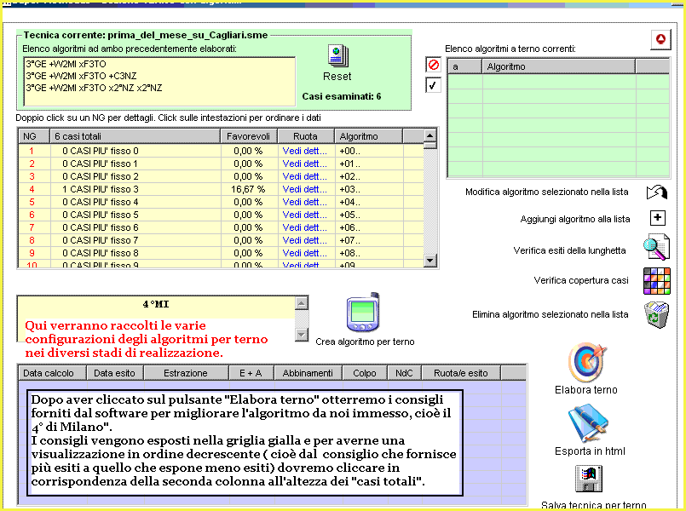The height and width of the screenshot is (511, 686).
Task: Click the 'Data esito' column header
Action: point(115,373)
